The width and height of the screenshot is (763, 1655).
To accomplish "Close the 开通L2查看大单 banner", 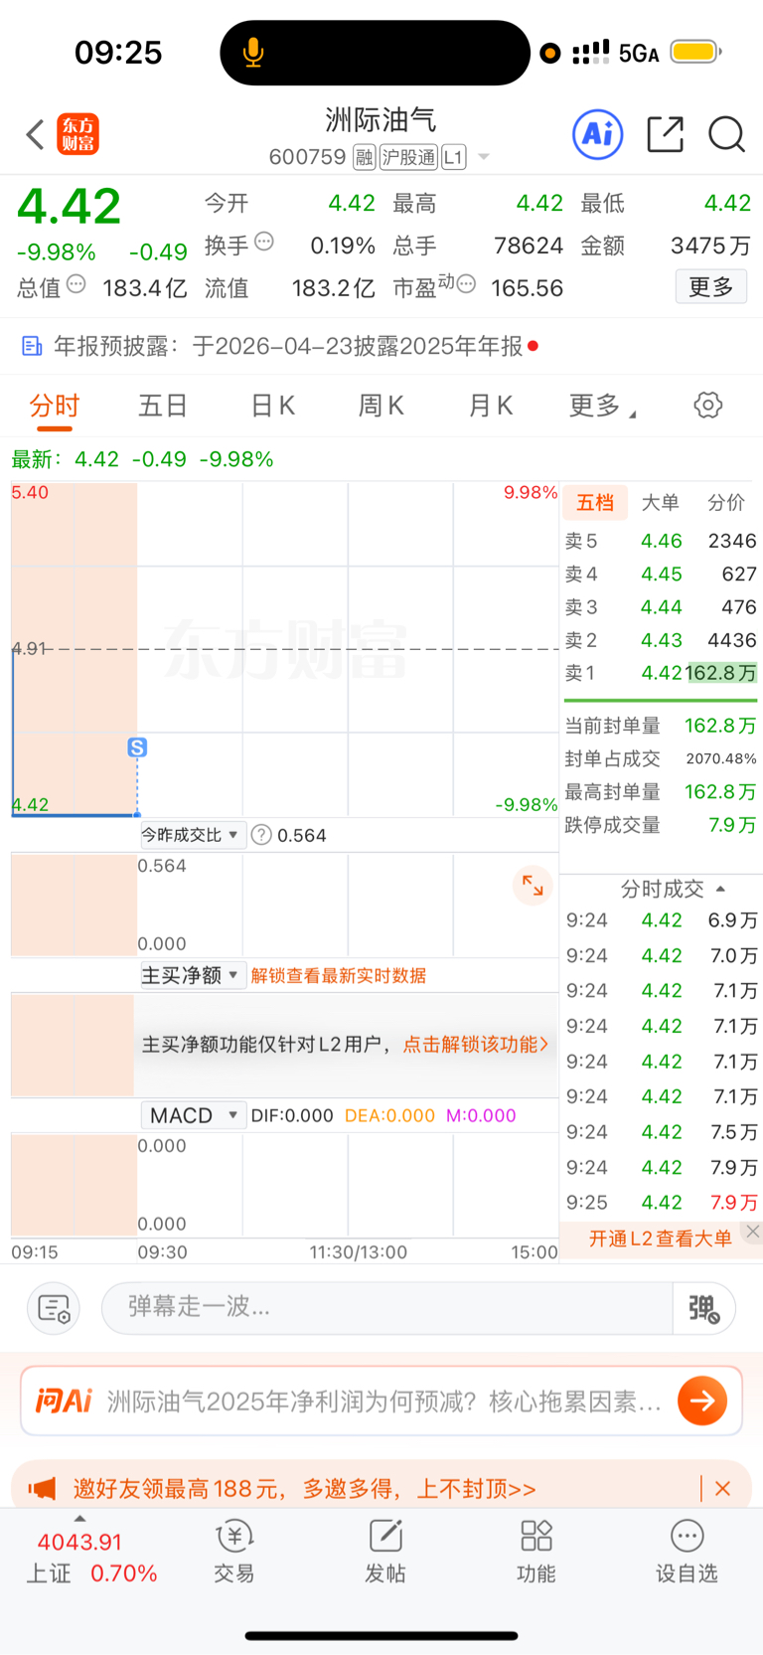I will click(x=752, y=1232).
